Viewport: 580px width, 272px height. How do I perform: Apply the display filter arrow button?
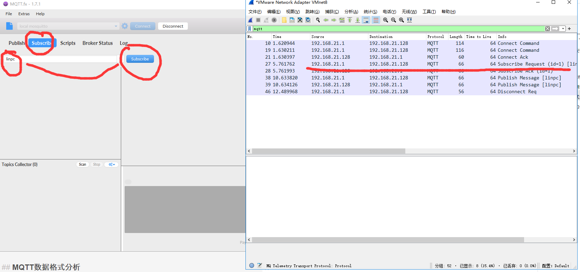555,29
